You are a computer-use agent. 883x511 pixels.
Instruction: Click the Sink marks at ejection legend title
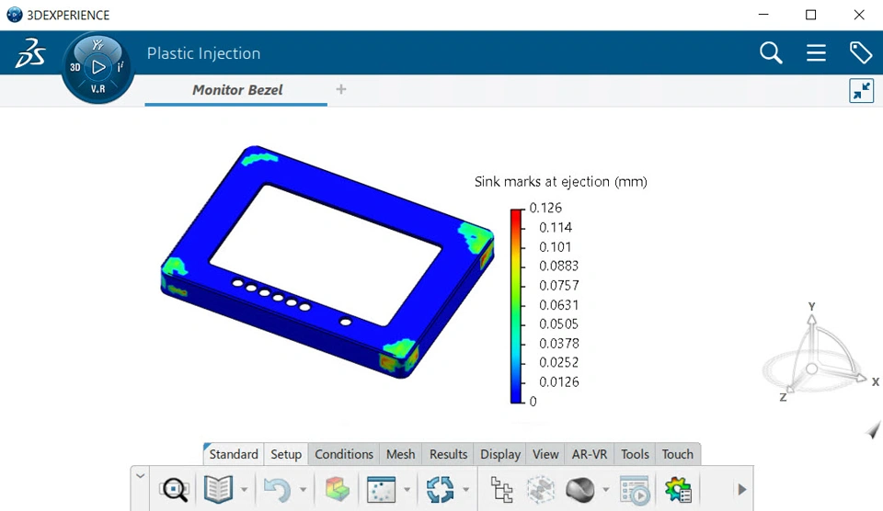560,181
